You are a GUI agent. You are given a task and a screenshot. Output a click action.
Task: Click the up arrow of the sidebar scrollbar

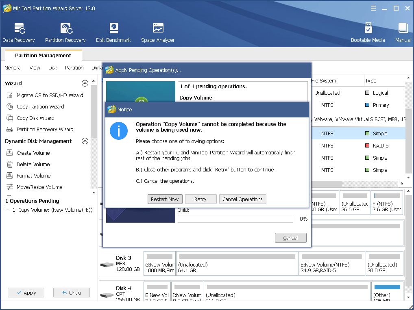click(x=94, y=81)
